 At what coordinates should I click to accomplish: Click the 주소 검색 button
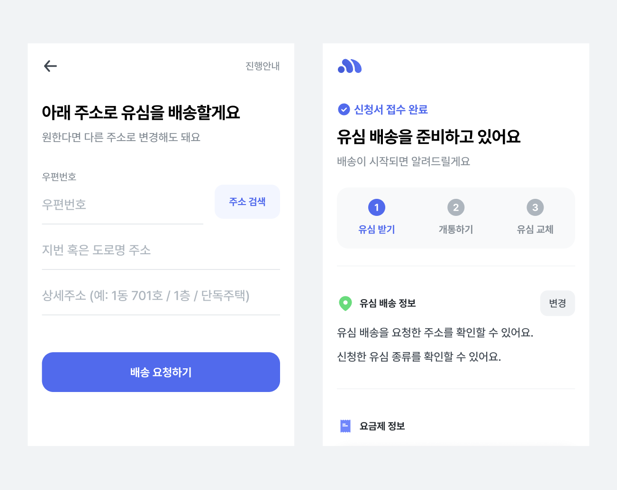point(247,202)
